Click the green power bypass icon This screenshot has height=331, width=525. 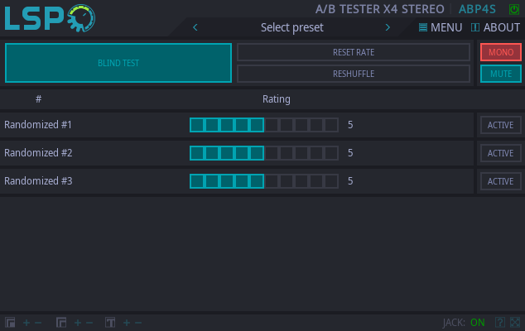click(514, 9)
